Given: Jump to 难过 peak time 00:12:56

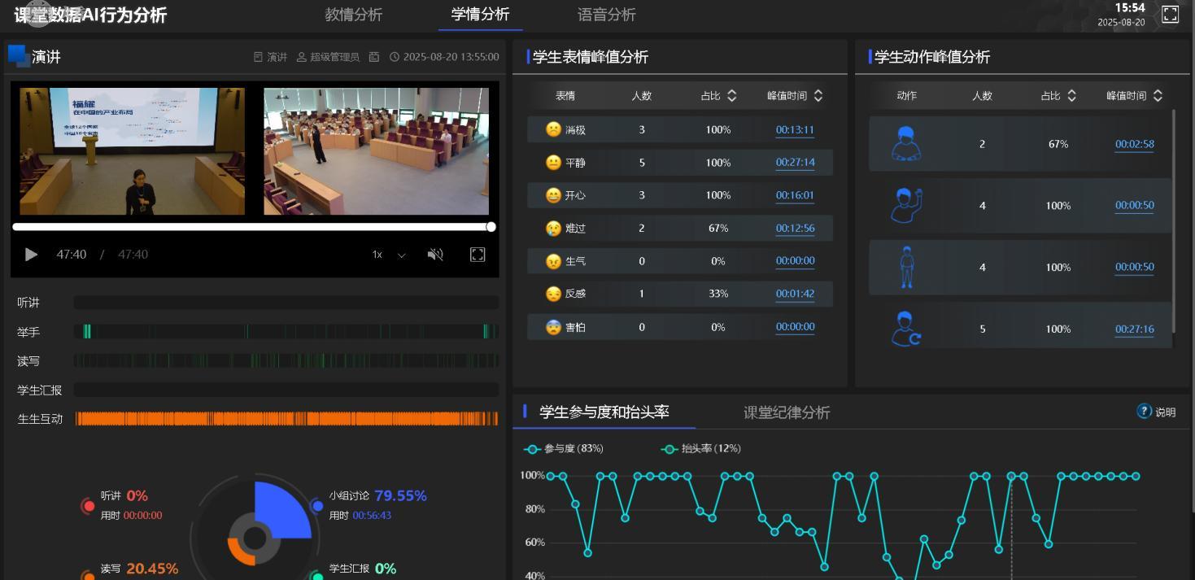Looking at the screenshot, I should [794, 228].
